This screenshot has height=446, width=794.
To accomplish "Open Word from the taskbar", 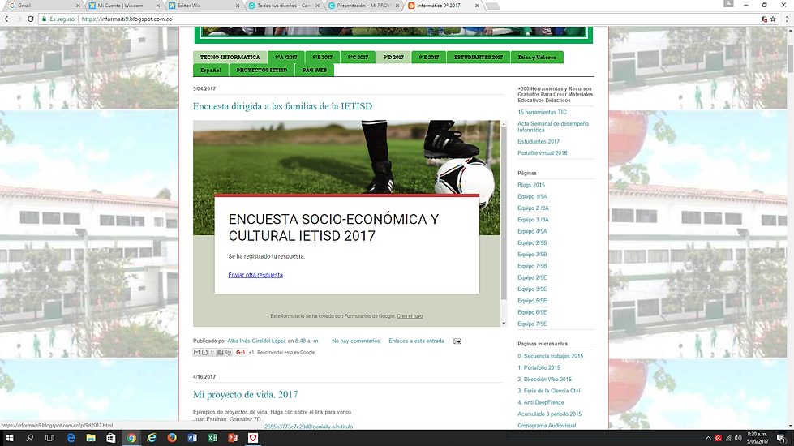I will [x=192, y=438].
